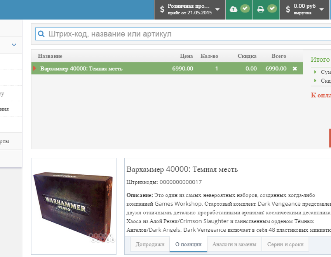Click the dollar icon next to revenue
Screen dimensions: 331x257
288,9
